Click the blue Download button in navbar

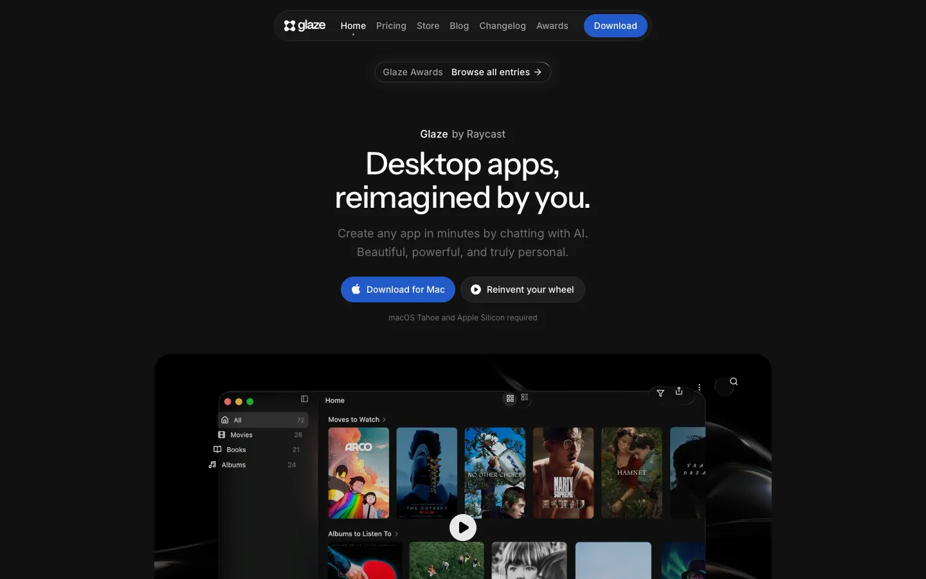click(x=615, y=26)
